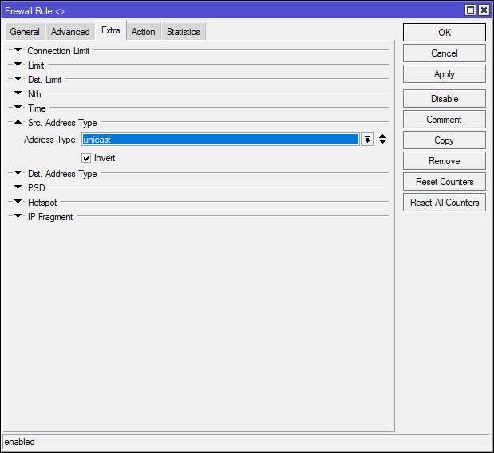Expand the Hotspot section
Screen dimensions: 494x453
[18, 202]
